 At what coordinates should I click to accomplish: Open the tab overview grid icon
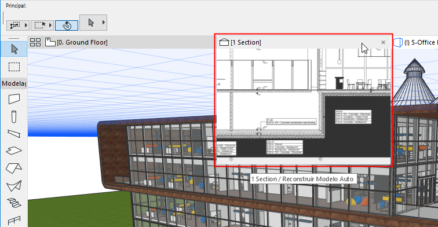tap(35, 42)
